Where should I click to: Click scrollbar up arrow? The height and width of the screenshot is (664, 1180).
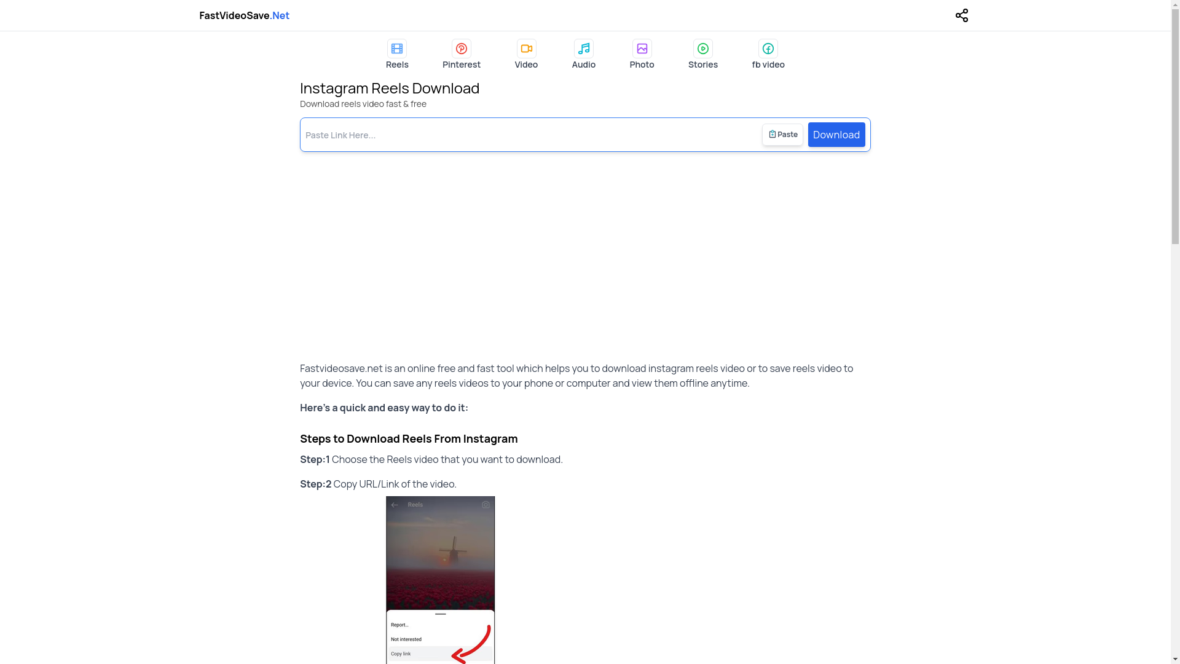pos(1175,4)
